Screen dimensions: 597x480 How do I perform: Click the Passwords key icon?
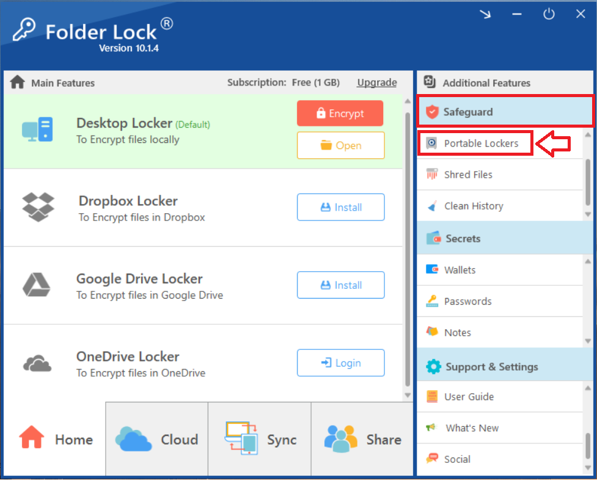coord(432,300)
